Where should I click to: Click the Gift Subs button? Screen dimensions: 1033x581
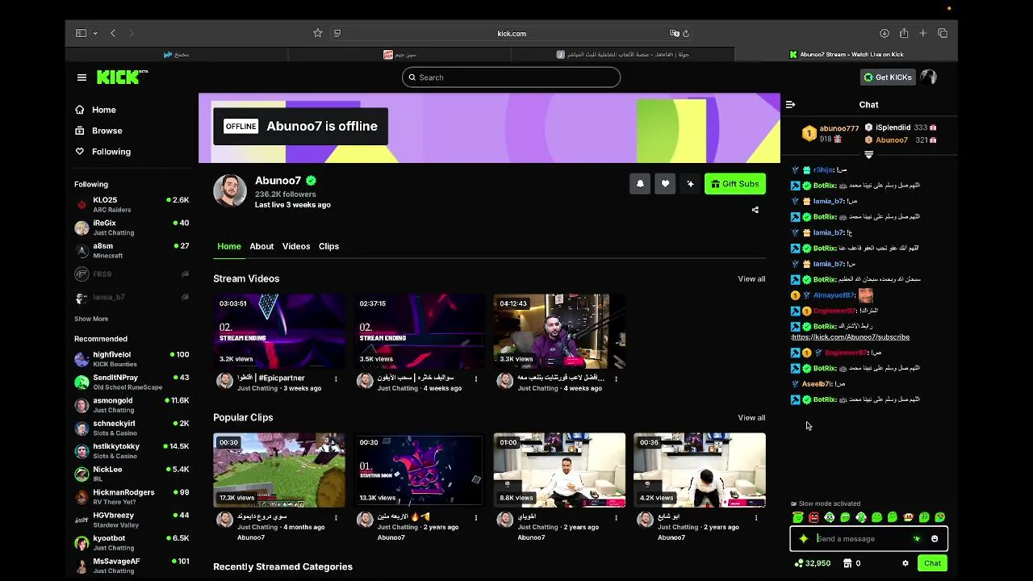point(735,184)
